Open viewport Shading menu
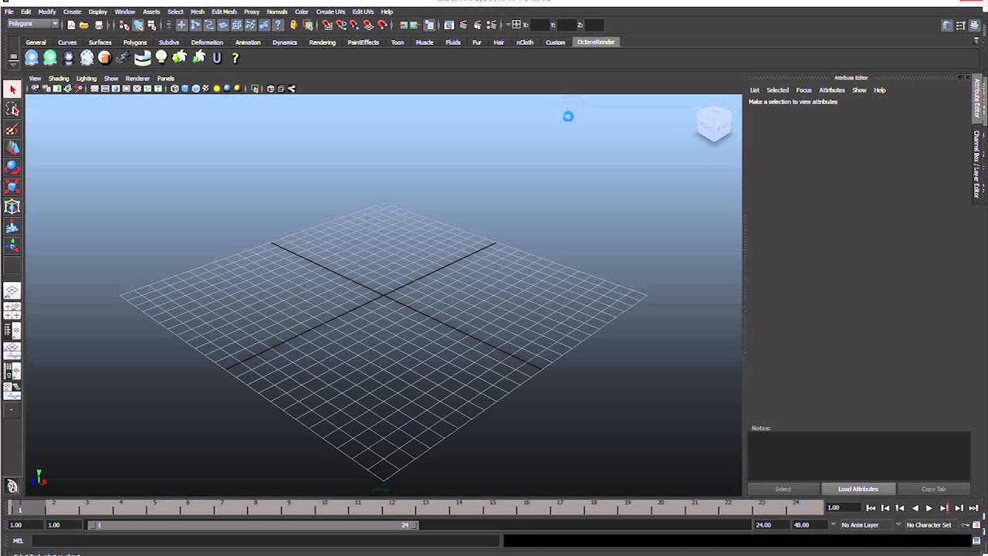Image resolution: width=988 pixels, height=556 pixels. coord(59,78)
